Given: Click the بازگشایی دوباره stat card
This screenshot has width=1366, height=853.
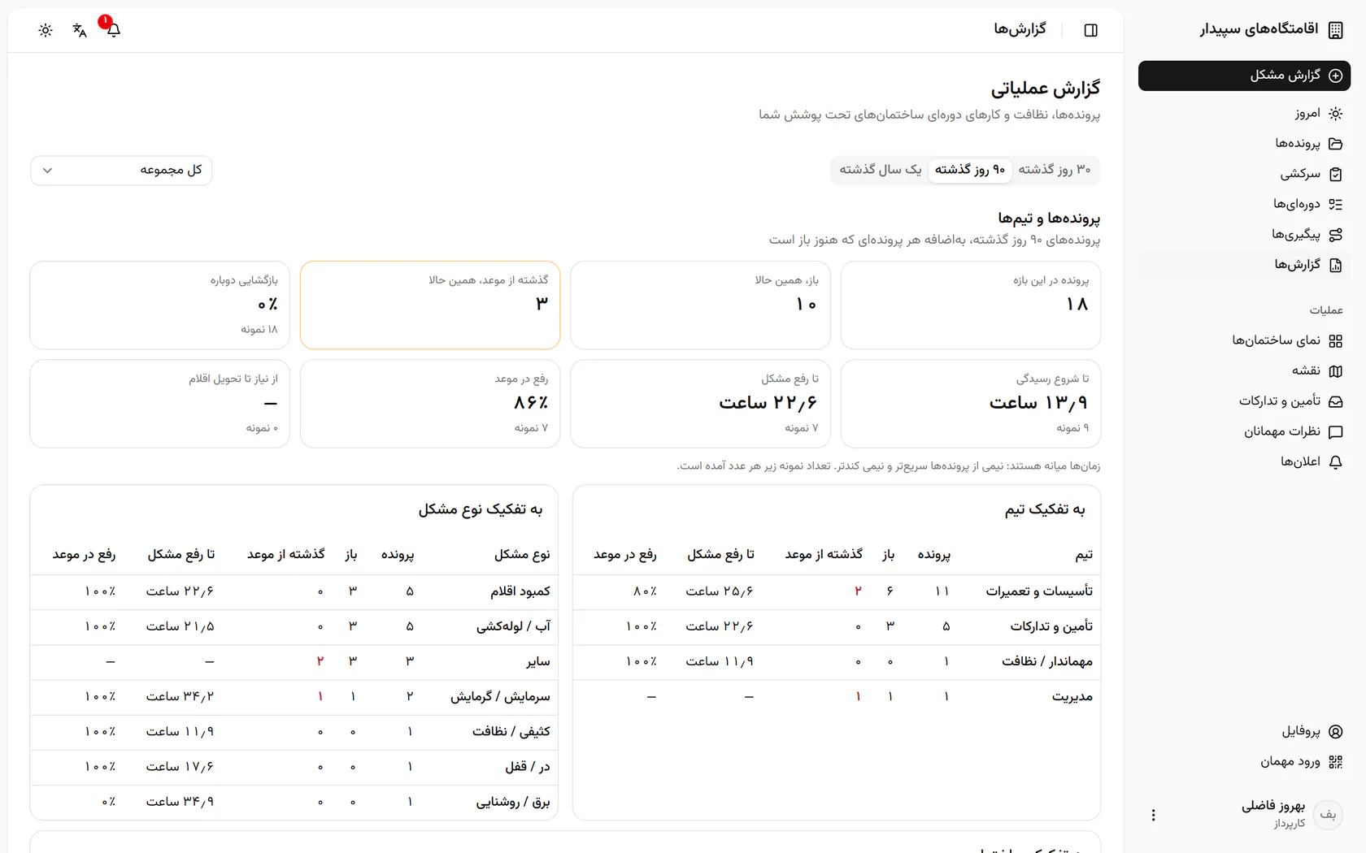Looking at the screenshot, I should [160, 305].
